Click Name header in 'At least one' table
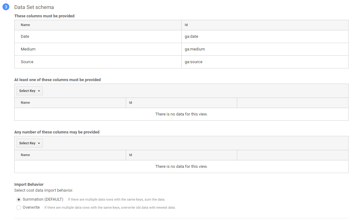The width and height of the screenshot is (353, 222). pos(25,102)
